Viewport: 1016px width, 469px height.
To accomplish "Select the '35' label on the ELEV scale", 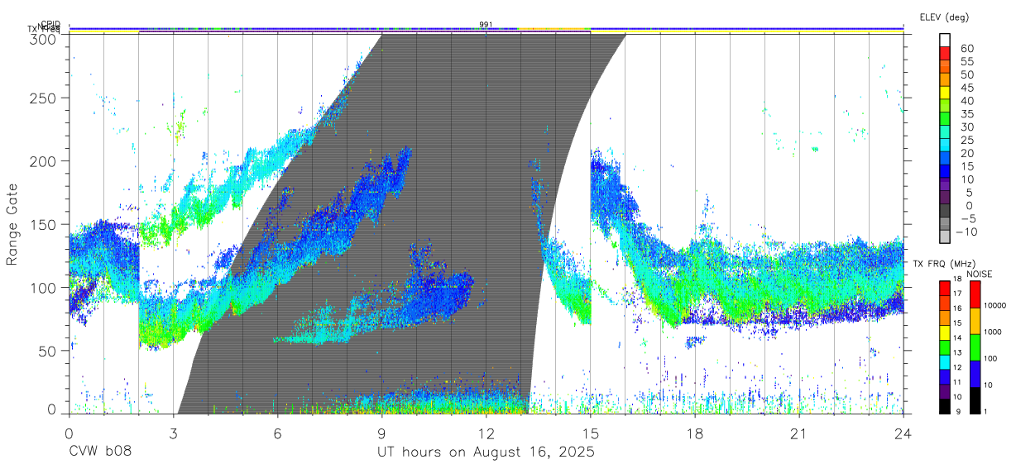I will tap(967, 114).
